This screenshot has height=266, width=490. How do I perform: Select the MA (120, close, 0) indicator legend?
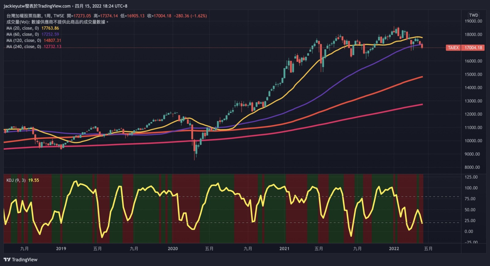coord(24,40)
